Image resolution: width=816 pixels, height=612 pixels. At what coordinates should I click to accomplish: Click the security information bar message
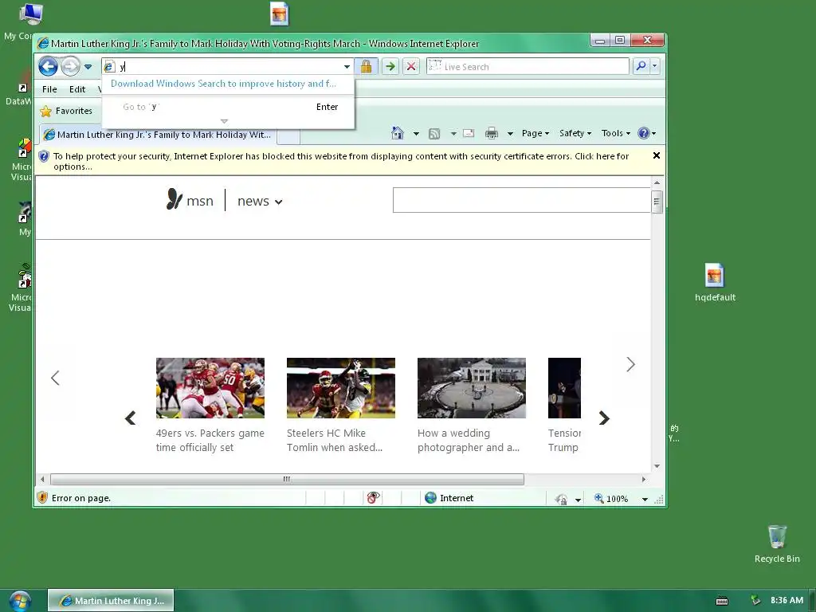click(341, 161)
